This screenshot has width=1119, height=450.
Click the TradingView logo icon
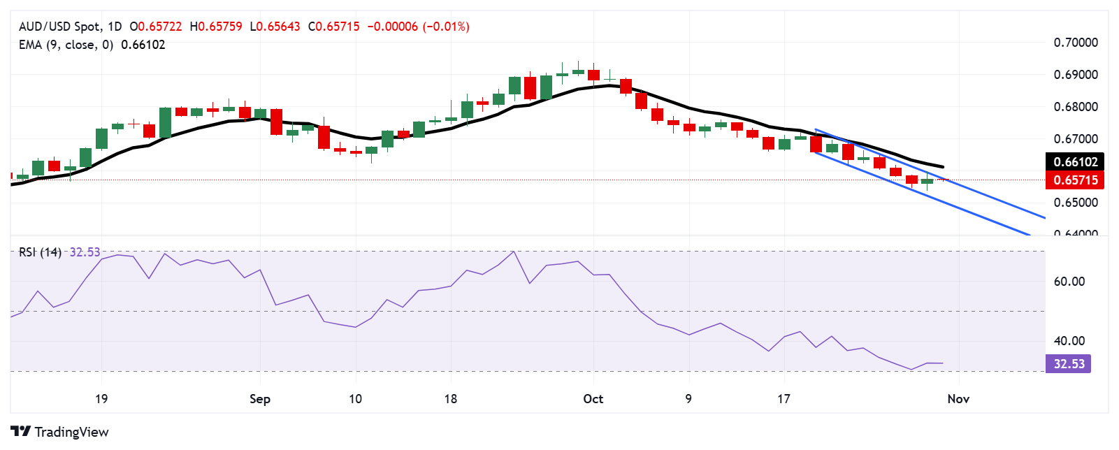pos(20,432)
